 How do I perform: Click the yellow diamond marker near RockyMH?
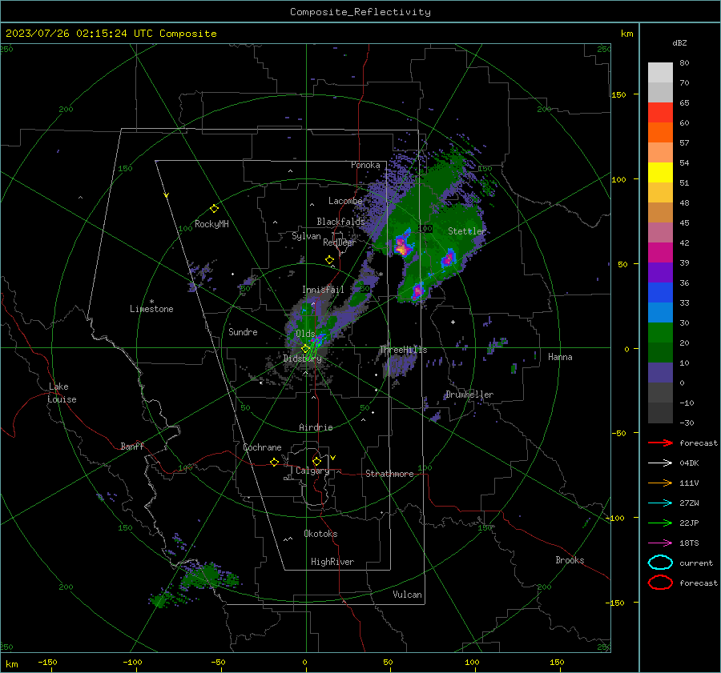tap(214, 209)
